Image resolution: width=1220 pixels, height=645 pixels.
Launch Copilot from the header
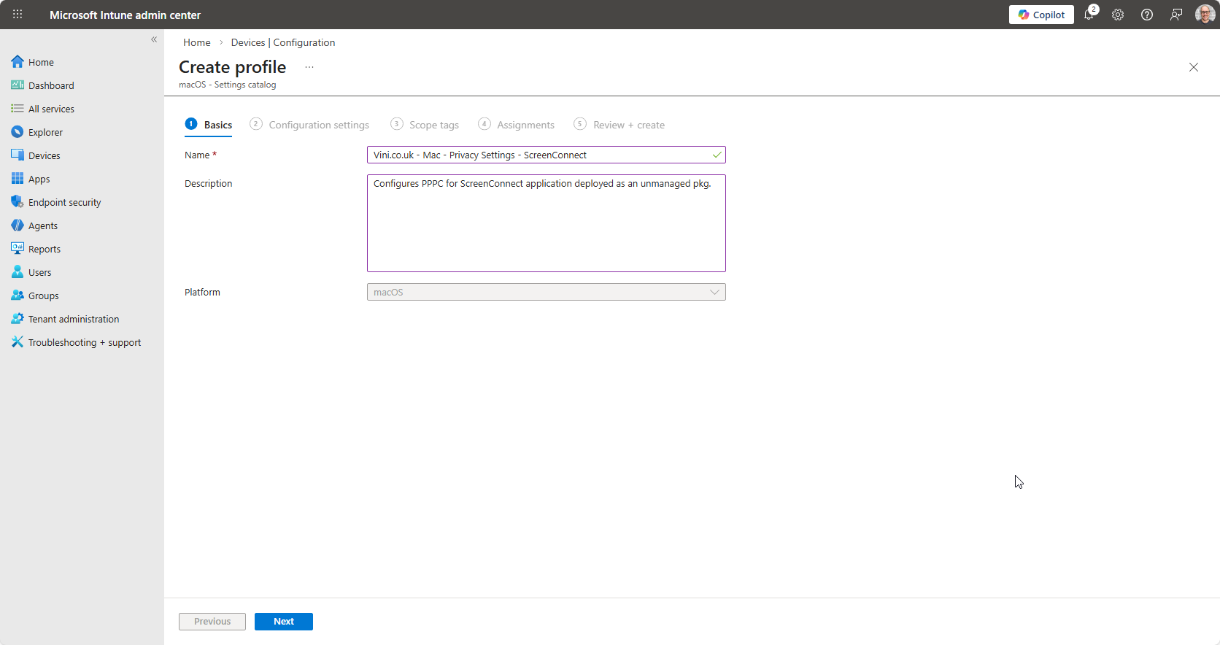pos(1041,15)
